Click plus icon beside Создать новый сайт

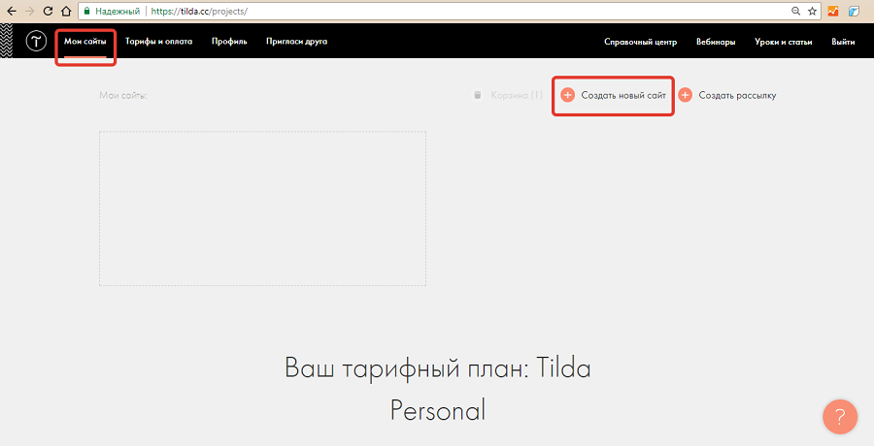567,95
